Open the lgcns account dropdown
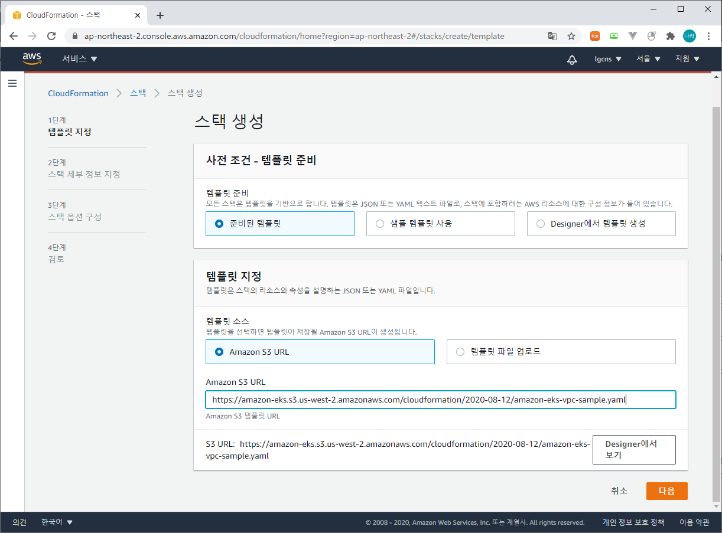Viewport: 722px width, 533px height. (608, 59)
